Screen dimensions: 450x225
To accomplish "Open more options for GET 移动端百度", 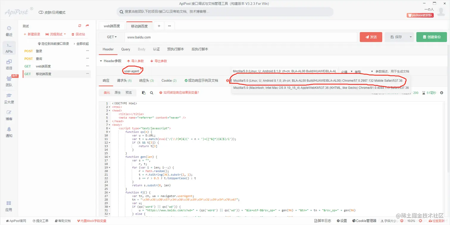I will (87, 74).
